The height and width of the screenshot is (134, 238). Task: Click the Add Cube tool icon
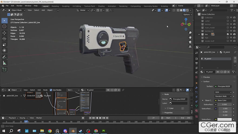point(4,70)
